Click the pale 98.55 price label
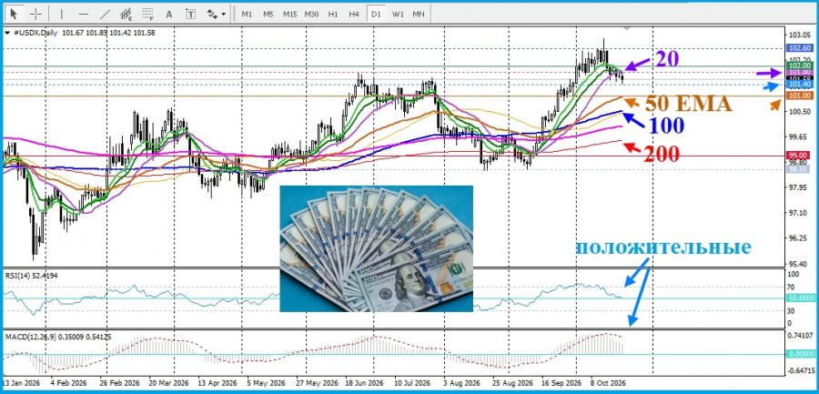819x394 pixels. (x=799, y=170)
